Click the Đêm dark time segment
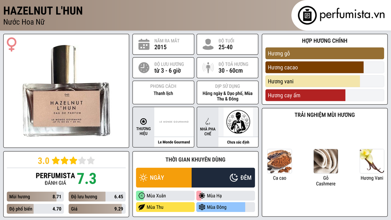The image size is (391, 220). [223, 178]
